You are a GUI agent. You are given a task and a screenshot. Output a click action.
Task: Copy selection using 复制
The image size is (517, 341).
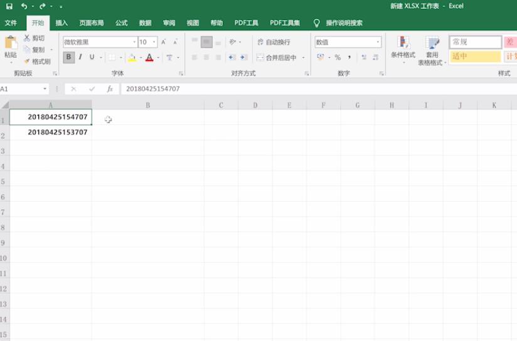pyautogui.click(x=35, y=50)
